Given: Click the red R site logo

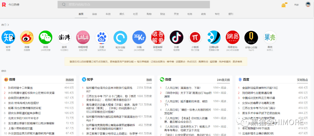Looking at the screenshot, I should (4, 5).
